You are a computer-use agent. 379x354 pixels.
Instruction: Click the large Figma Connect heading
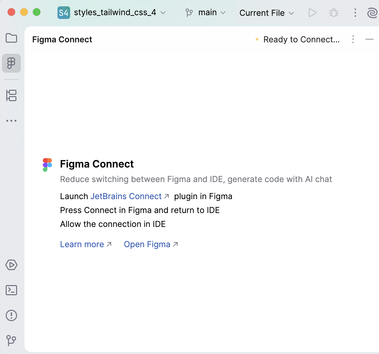pos(97,164)
